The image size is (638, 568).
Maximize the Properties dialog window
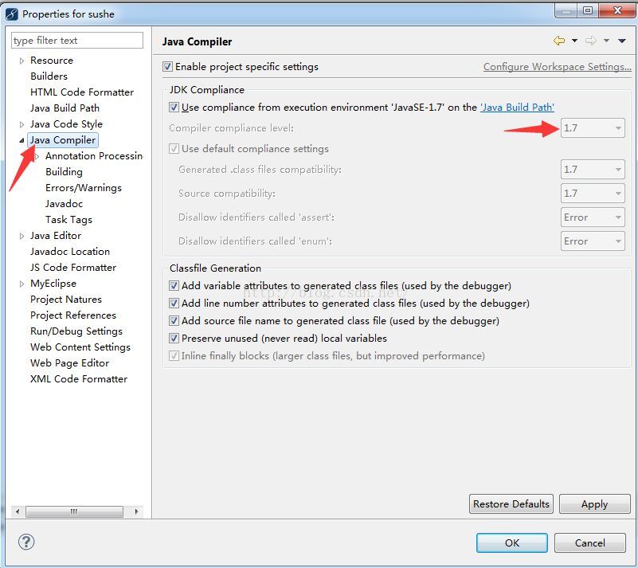point(588,10)
